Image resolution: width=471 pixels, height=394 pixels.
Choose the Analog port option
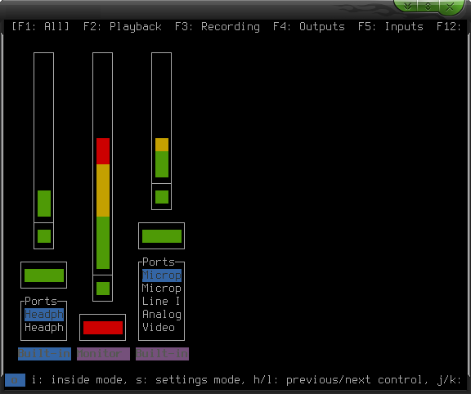coord(162,315)
